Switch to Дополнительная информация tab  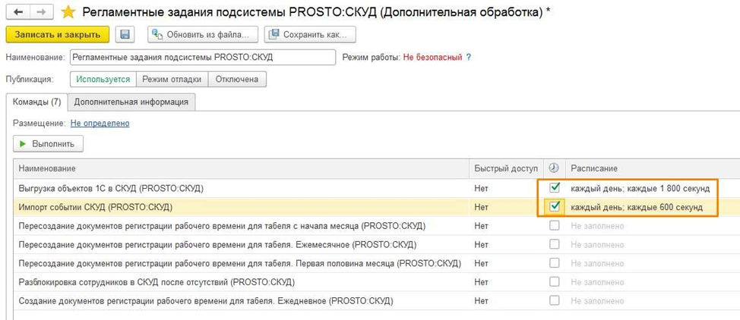tap(131, 102)
